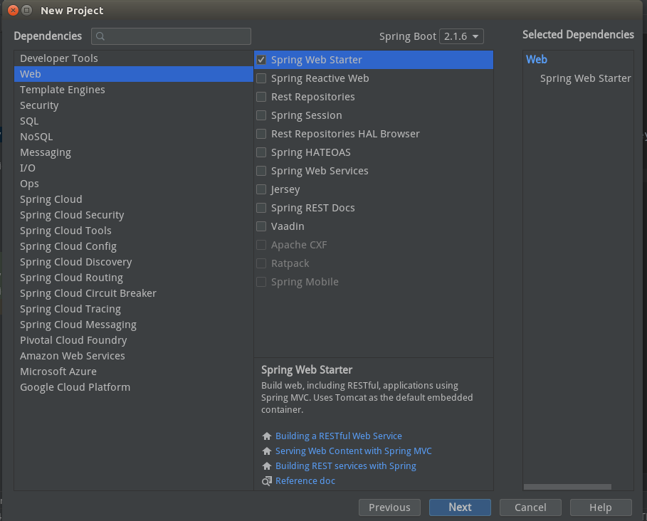Check the Spring HATEOAS checkbox

tap(261, 152)
